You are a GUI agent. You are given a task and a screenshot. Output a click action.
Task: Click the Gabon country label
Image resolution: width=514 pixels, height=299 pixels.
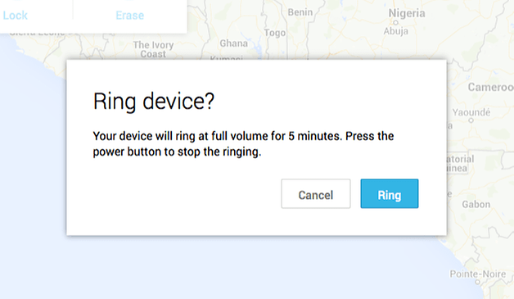[x=476, y=205]
